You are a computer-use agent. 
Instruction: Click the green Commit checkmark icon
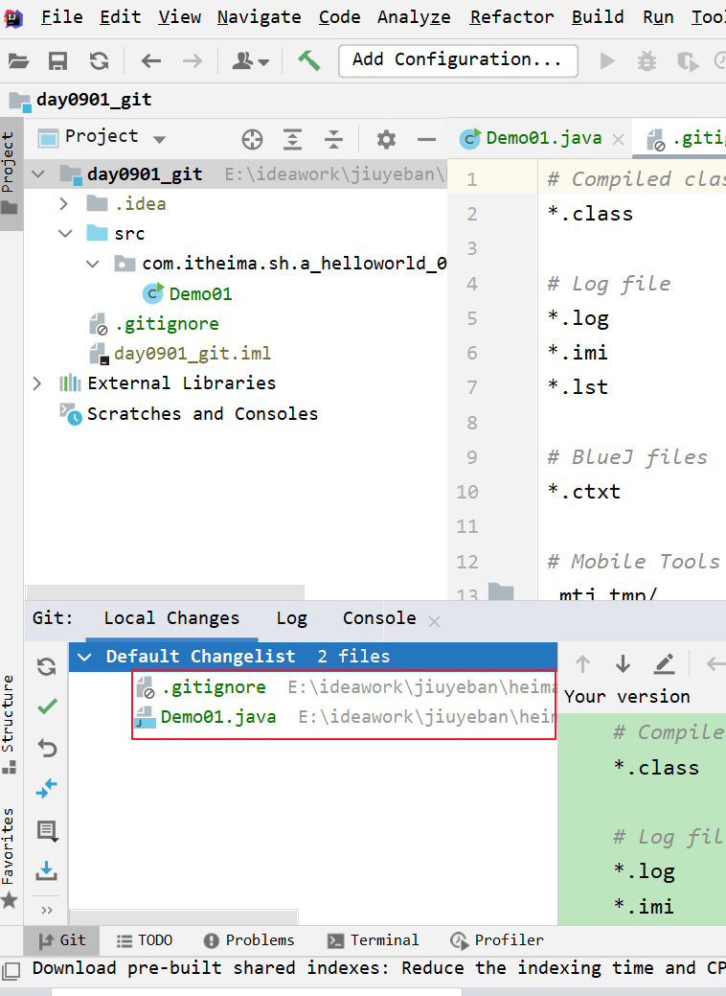click(x=47, y=706)
